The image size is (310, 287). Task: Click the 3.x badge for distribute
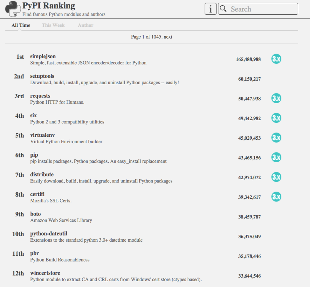[x=276, y=177]
